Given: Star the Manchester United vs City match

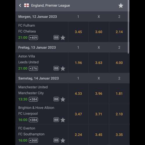Looking at the screenshot, I should (x=63, y=99).
